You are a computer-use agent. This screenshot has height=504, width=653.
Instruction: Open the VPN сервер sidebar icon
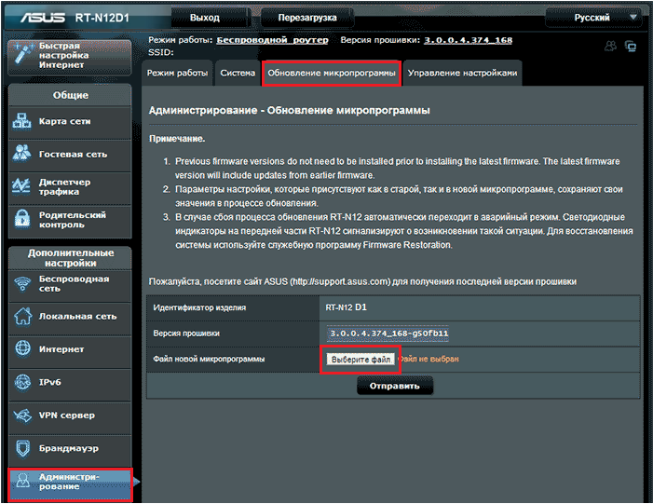pos(23,415)
